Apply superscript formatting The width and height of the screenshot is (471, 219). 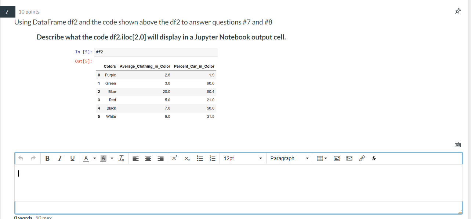174,158
